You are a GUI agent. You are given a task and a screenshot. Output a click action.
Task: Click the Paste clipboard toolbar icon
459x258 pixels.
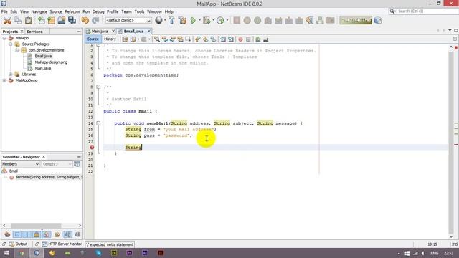coord(29,21)
